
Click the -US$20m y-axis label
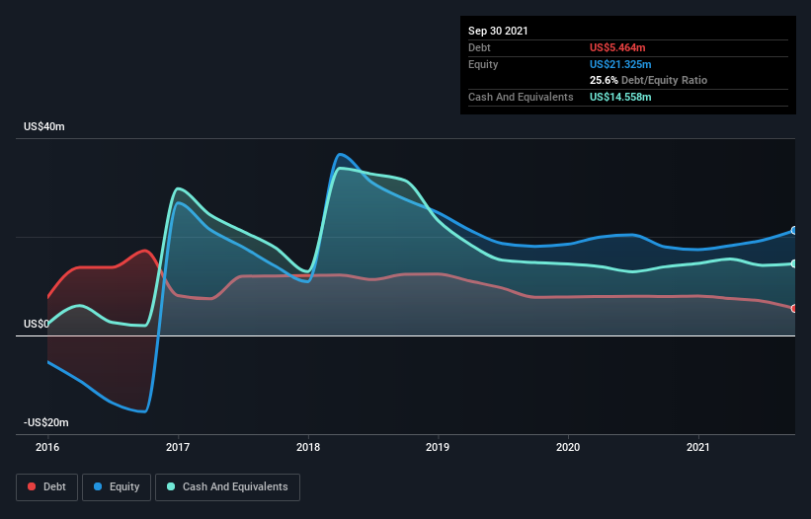tap(46, 422)
